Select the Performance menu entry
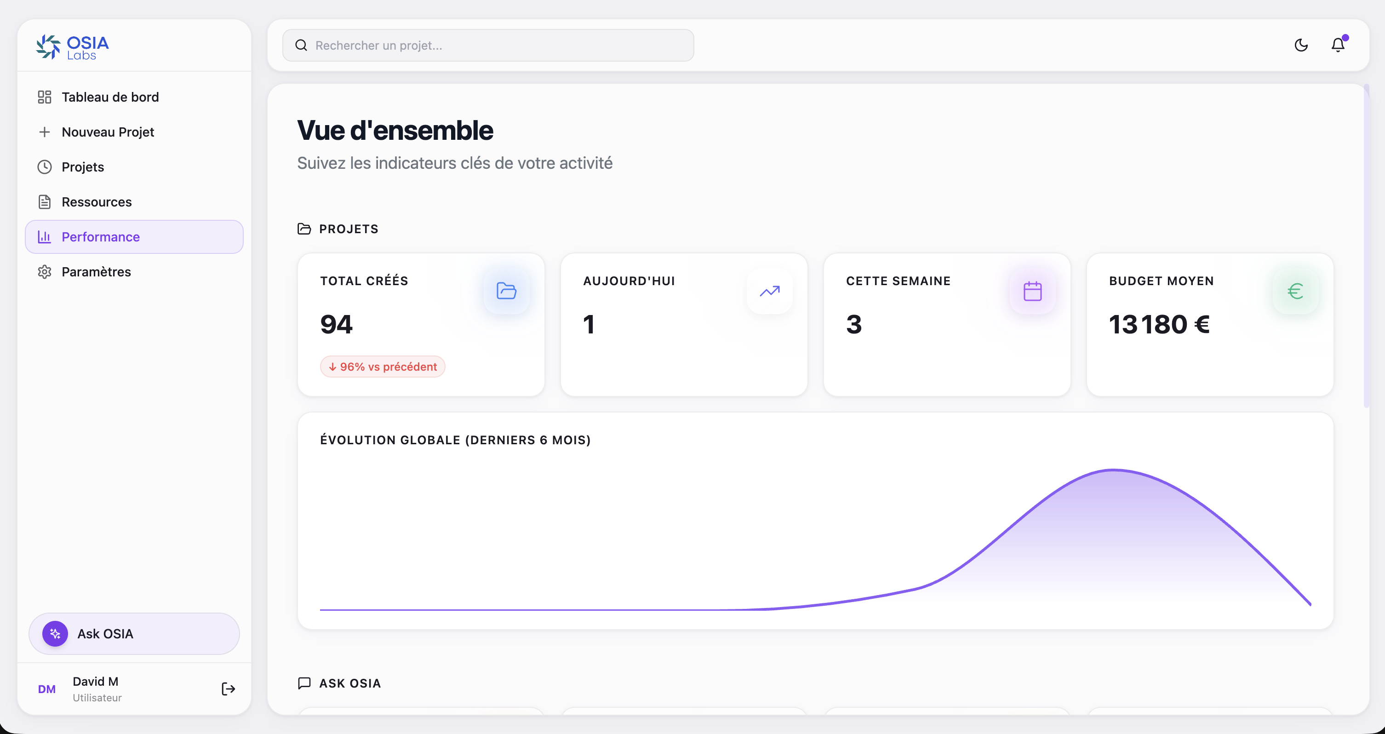The image size is (1385, 734). [x=101, y=237]
